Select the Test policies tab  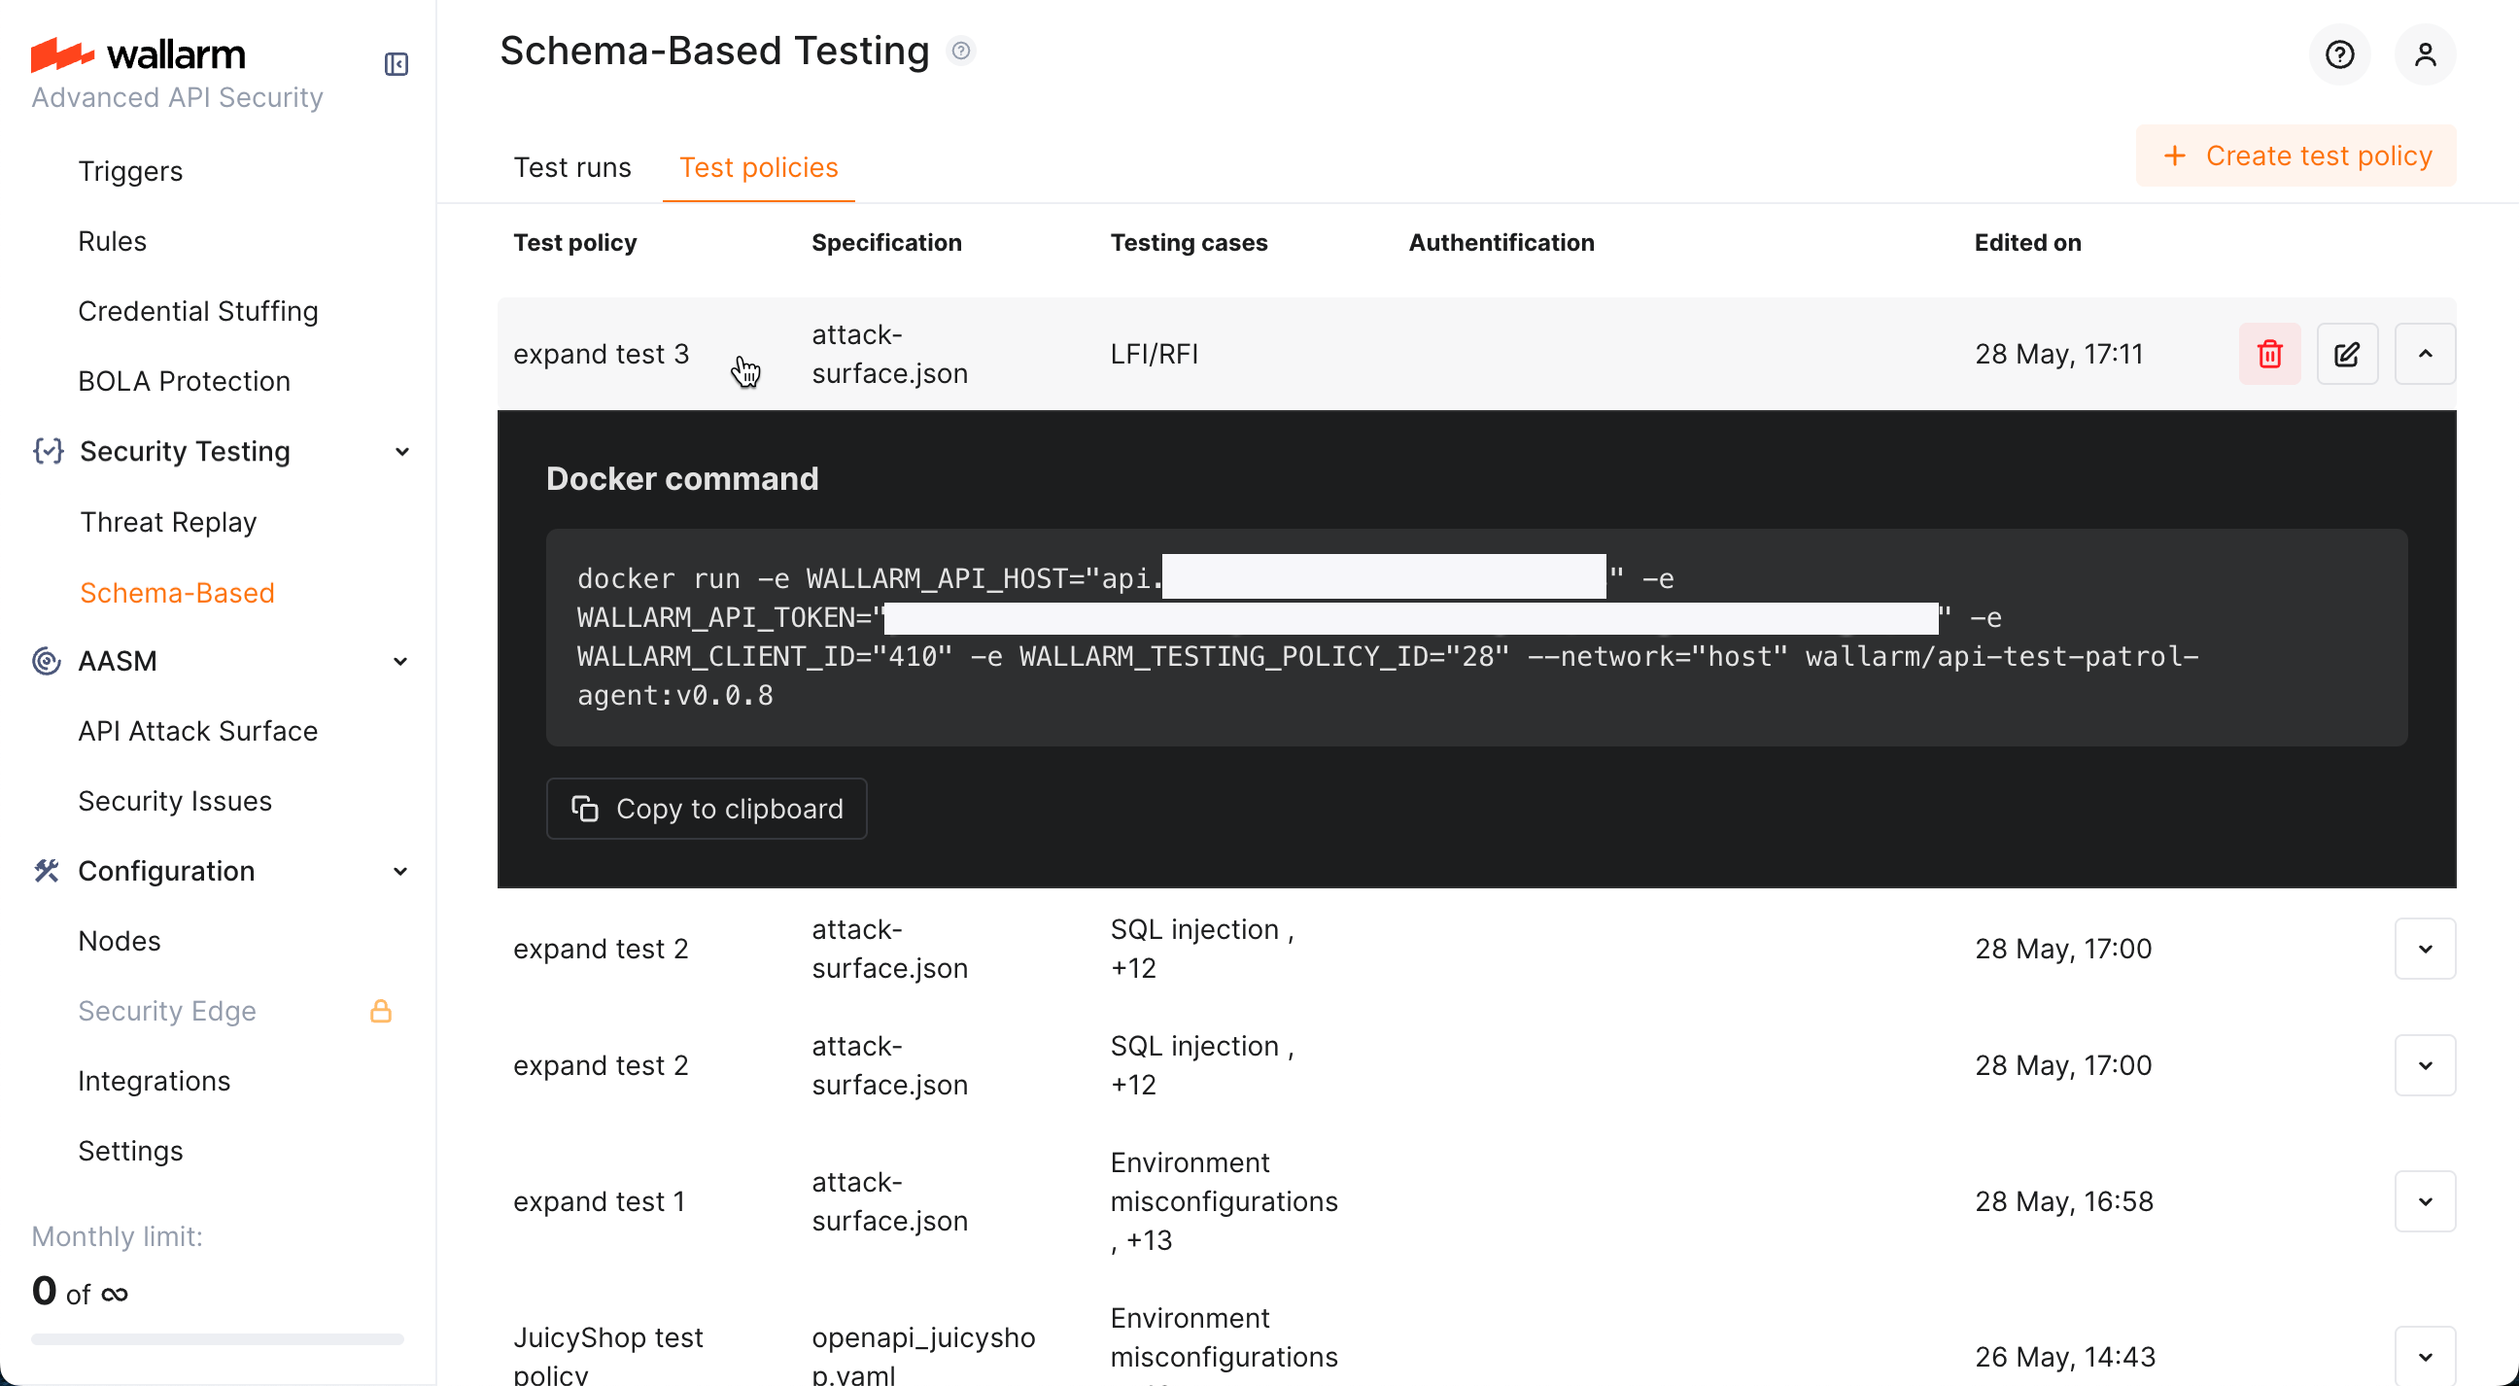(x=758, y=167)
